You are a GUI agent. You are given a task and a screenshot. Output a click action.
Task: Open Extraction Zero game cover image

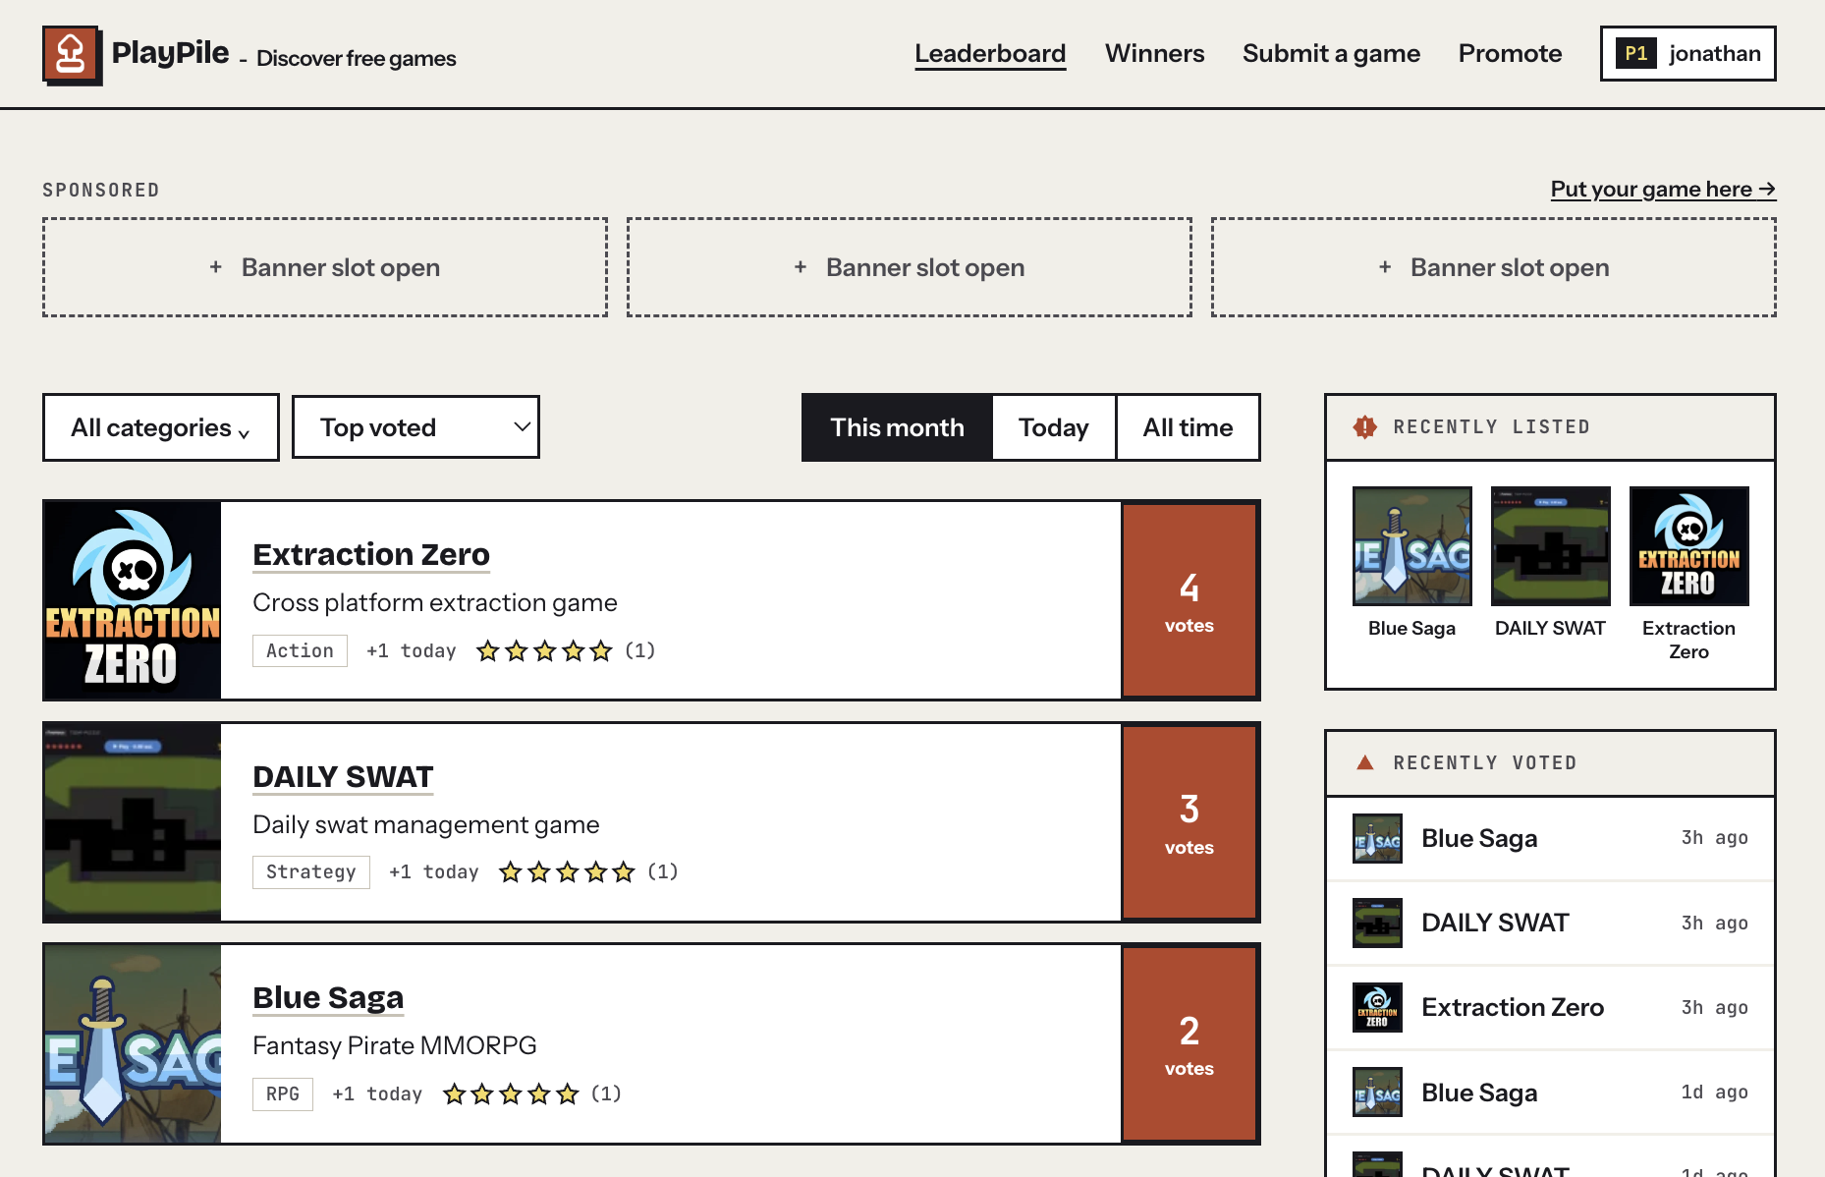tap(133, 600)
